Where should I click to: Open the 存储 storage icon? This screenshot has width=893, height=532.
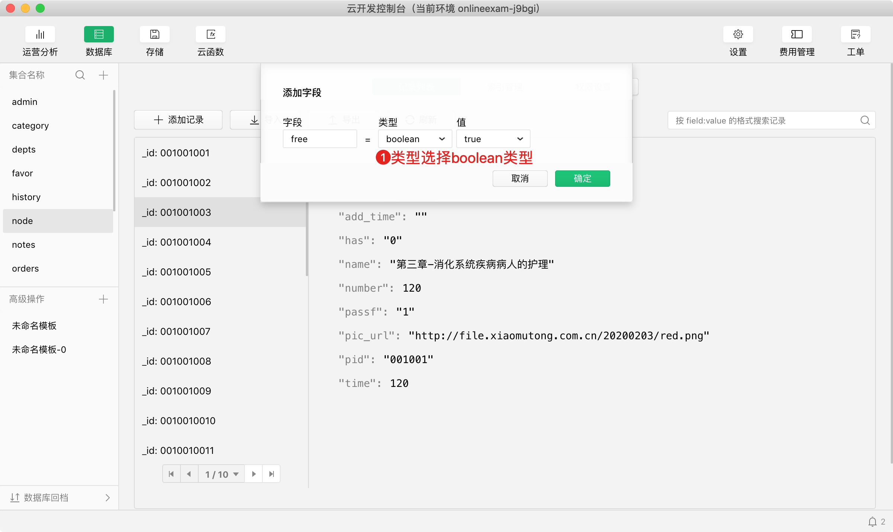click(154, 35)
